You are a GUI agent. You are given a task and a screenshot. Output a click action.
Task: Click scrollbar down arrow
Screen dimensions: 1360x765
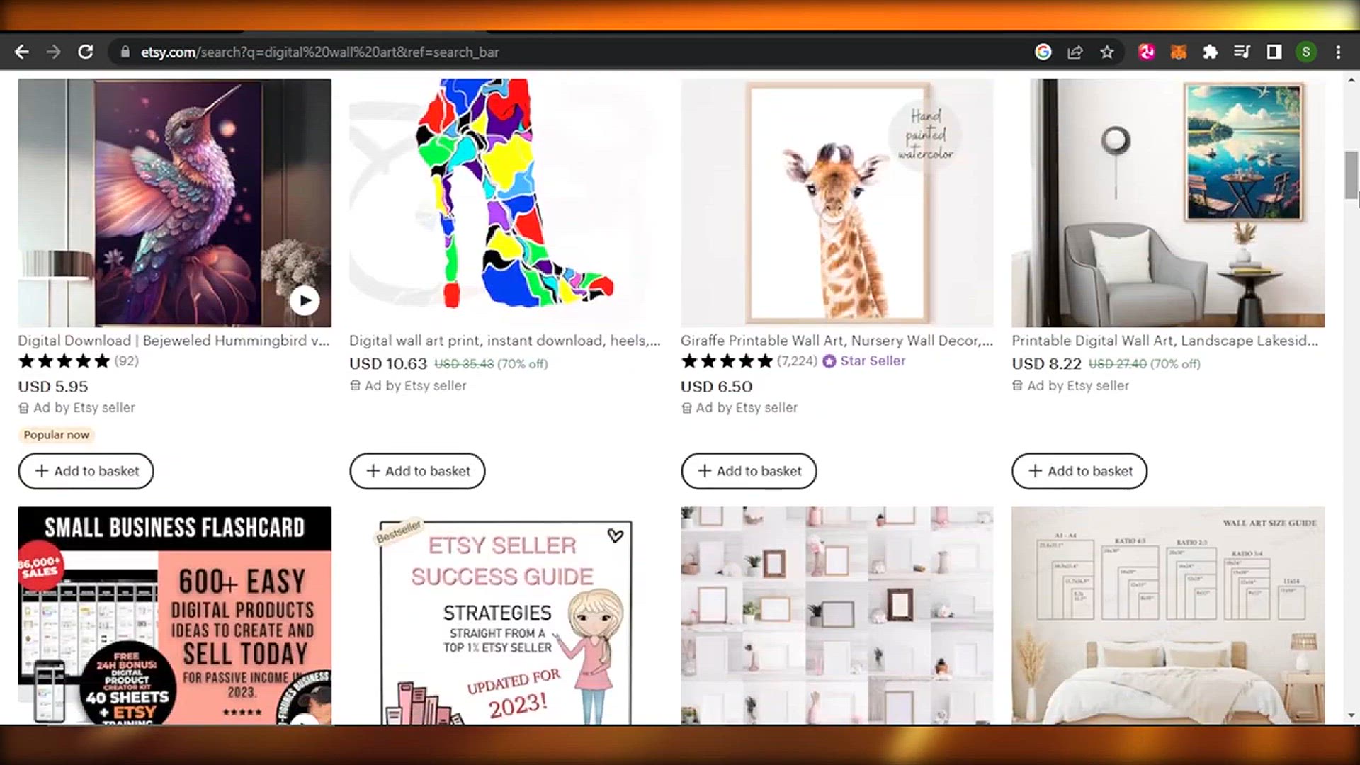click(x=1351, y=715)
